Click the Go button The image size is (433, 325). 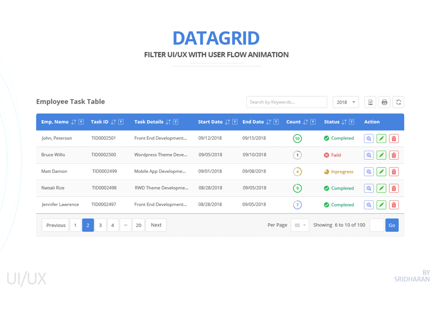391,225
